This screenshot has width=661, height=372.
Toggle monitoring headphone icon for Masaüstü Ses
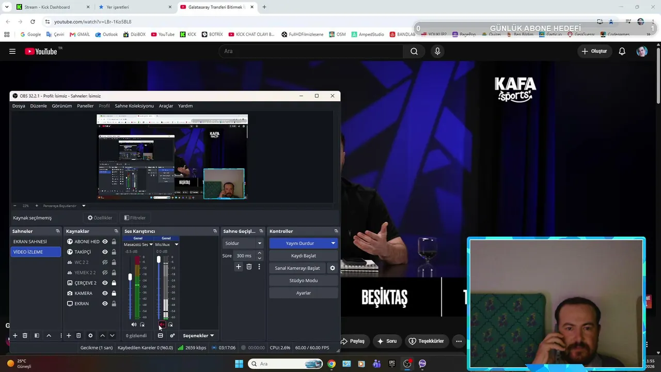[x=143, y=324]
